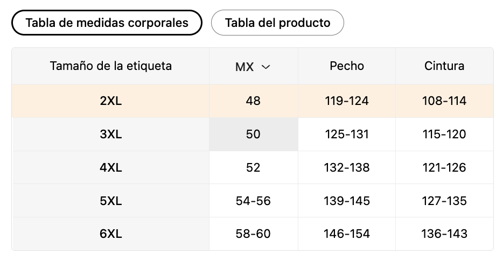Click the Cintura column header

(x=444, y=66)
